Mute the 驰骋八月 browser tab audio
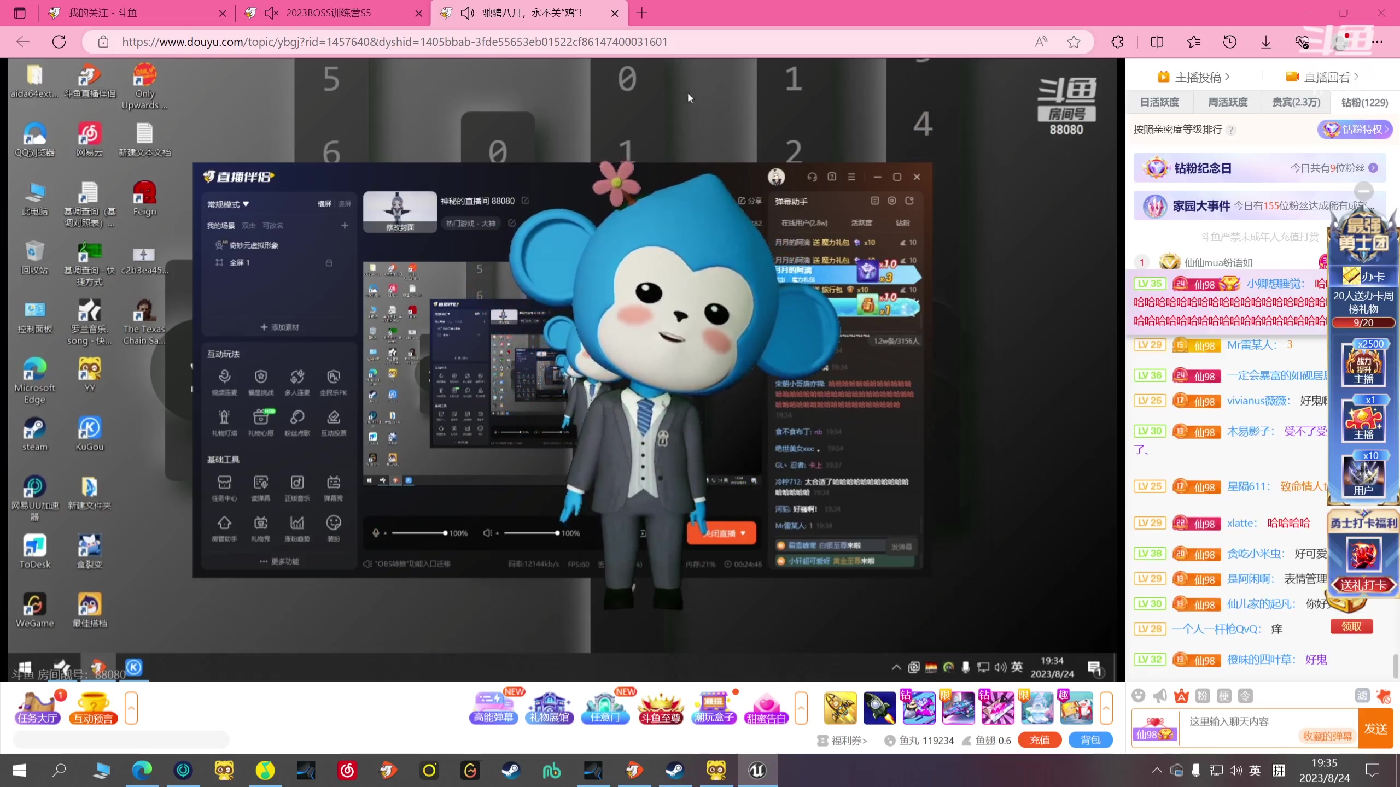The image size is (1400, 787). (x=467, y=13)
